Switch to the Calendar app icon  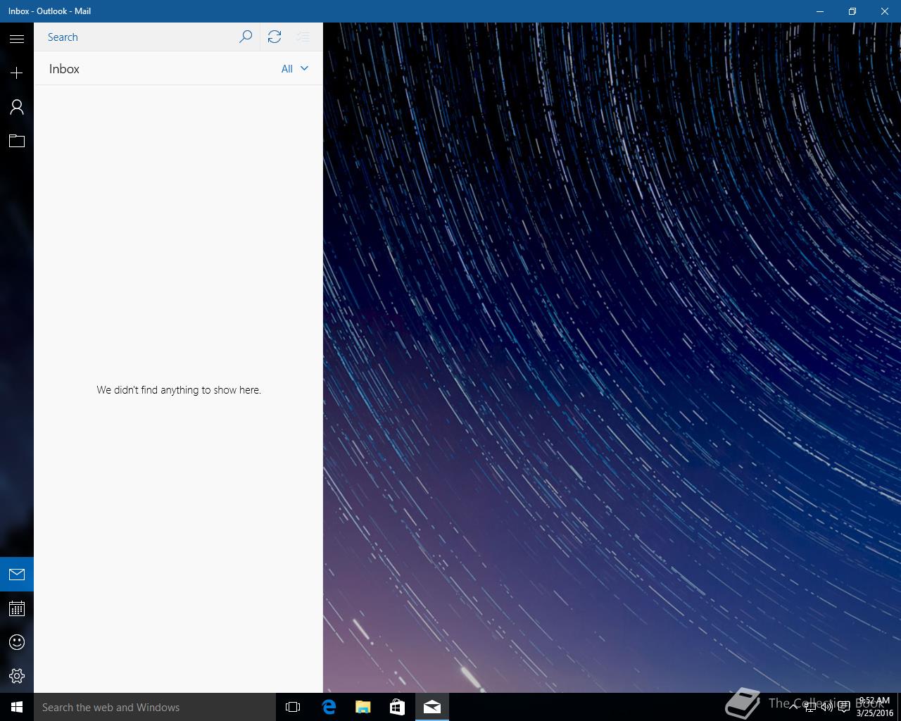(x=17, y=608)
